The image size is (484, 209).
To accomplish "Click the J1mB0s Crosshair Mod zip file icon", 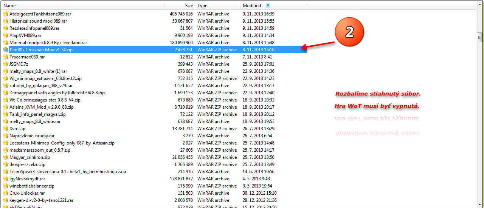I will click(x=5, y=50).
